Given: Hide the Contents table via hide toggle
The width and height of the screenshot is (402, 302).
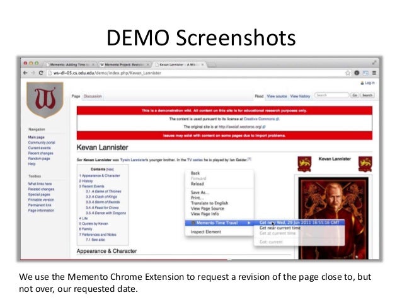Looking at the screenshot, I should (110, 170).
